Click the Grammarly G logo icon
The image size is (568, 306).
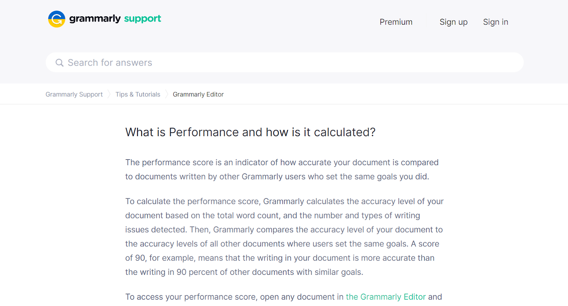coord(57,19)
